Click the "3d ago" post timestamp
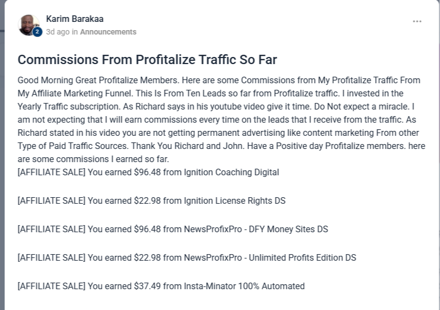 [58, 32]
